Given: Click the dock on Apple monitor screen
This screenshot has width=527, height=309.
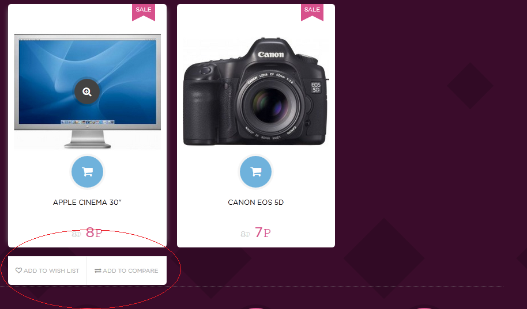Looking at the screenshot, I should [88, 122].
